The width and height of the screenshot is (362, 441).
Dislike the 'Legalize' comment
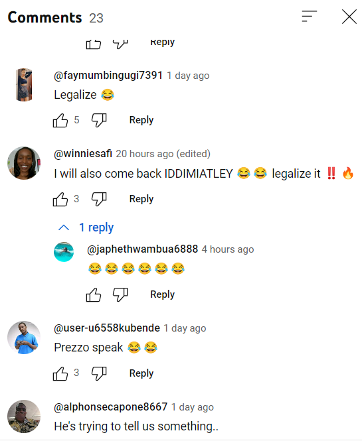point(99,121)
